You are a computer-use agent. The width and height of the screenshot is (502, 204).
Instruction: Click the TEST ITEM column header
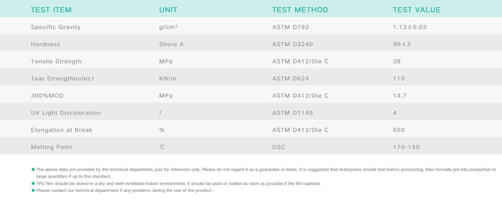51,10
